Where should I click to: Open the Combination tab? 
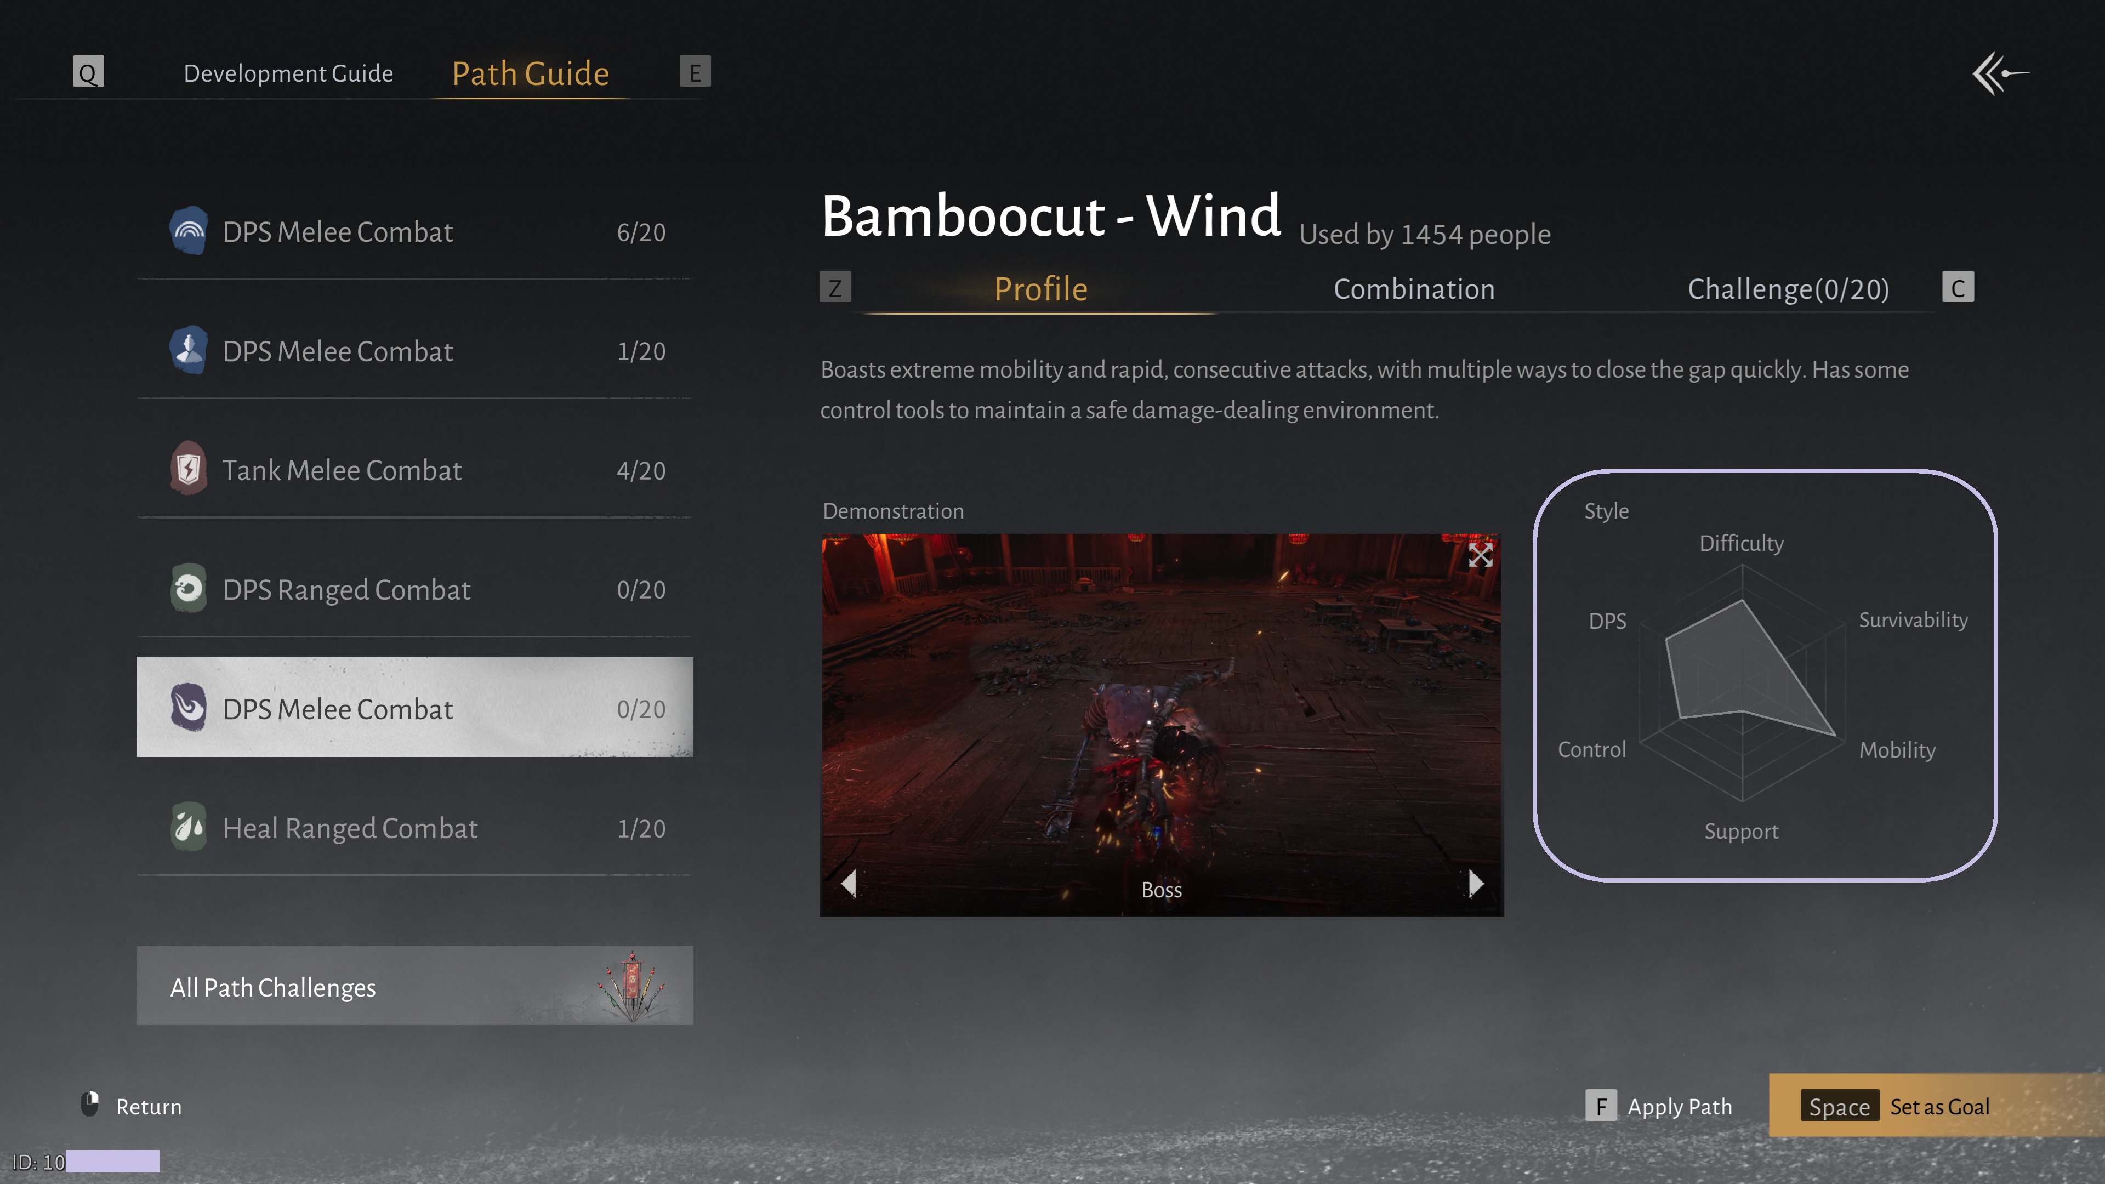(1414, 289)
